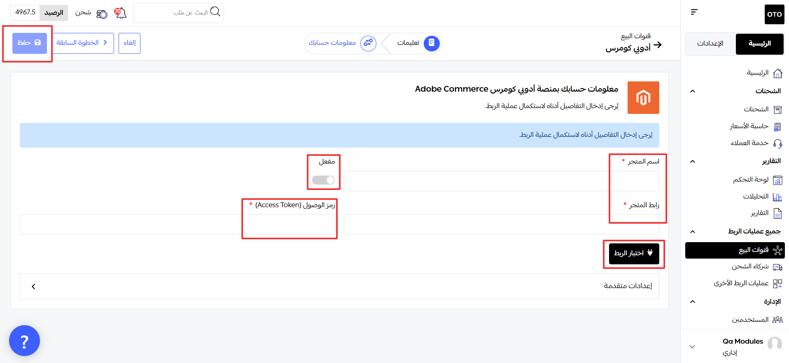Go back using the arrow beside أدوبي كومرس
The width and height of the screenshot is (789, 363).
pos(658,45)
